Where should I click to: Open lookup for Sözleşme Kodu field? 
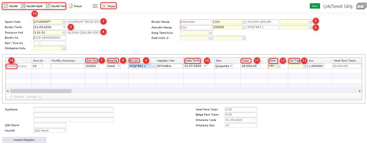(64, 48)
